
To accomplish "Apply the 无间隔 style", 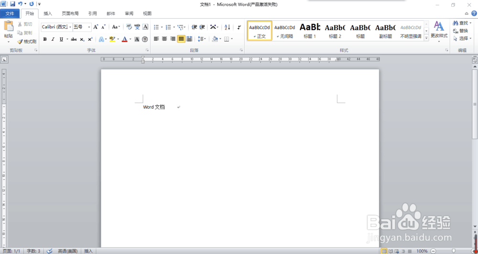I will click(284, 31).
